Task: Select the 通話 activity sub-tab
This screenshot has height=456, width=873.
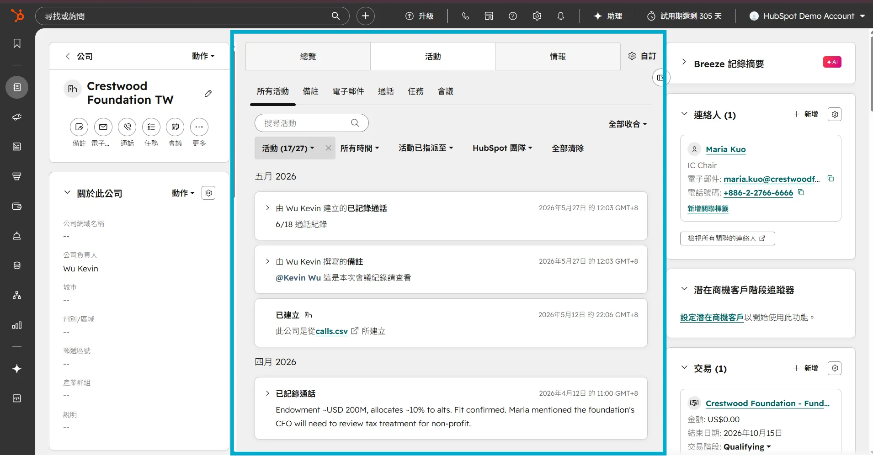Action: [x=386, y=91]
